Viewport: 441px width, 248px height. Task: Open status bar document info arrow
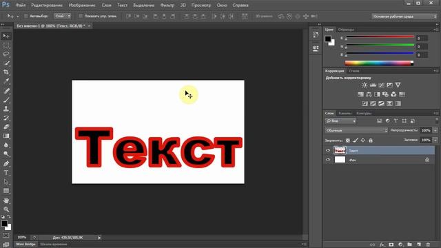click(x=99, y=238)
